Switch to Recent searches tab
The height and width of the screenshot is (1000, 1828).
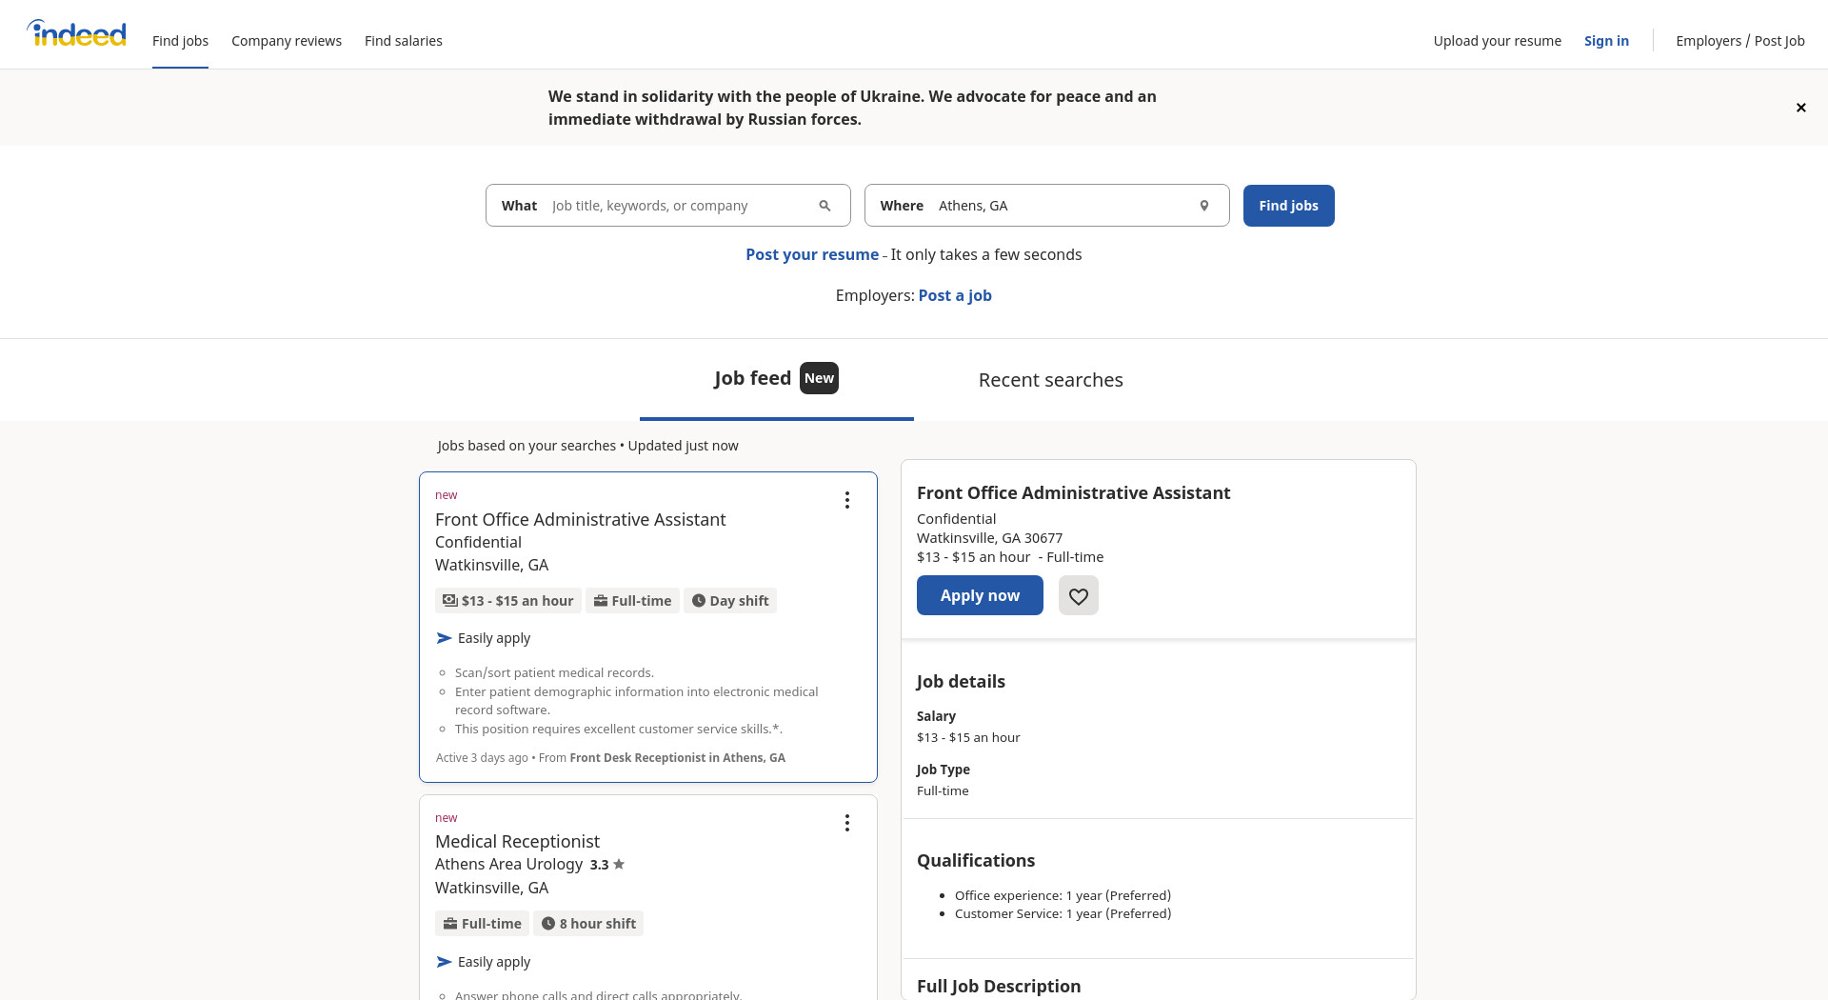tap(1051, 380)
